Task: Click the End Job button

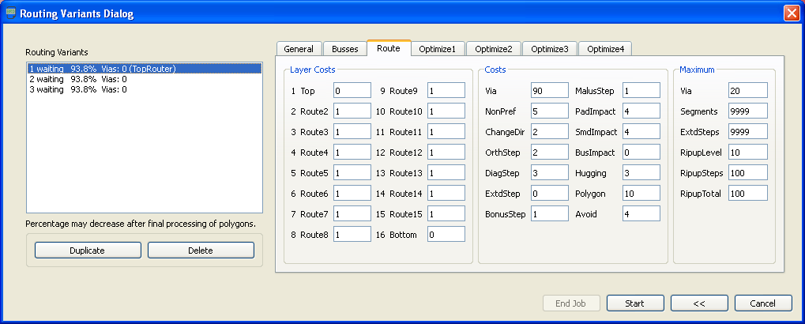Action: pos(570,303)
